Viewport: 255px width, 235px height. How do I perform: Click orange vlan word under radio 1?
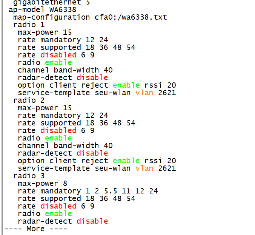coord(144,93)
